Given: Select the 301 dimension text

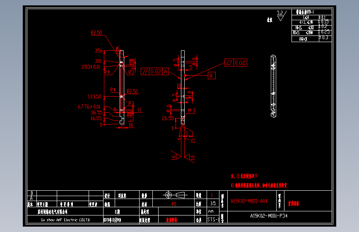Looking at the screenshot, I should click(98, 61).
